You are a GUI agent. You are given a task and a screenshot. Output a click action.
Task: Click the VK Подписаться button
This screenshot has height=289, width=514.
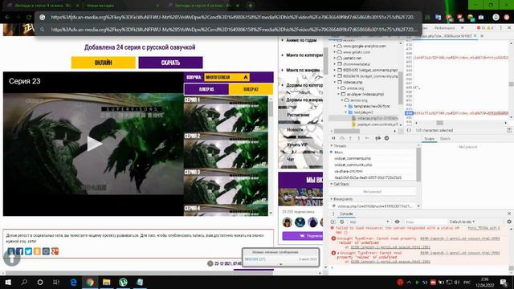click(x=303, y=235)
